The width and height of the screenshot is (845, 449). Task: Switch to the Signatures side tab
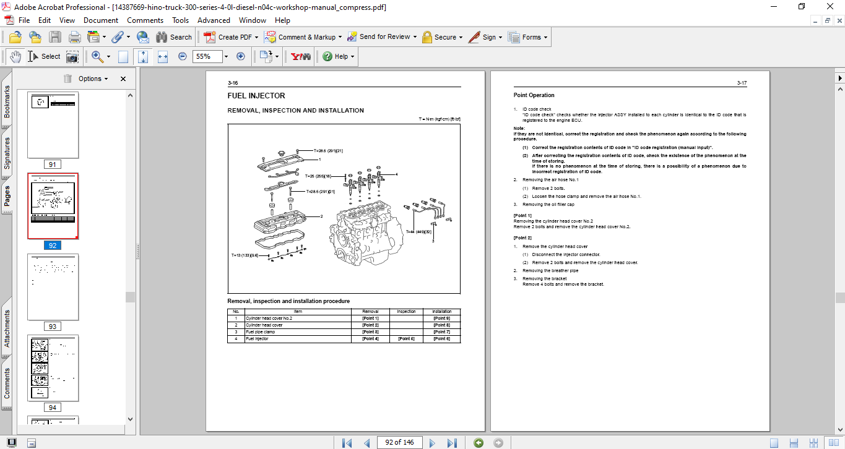pyautogui.click(x=7, y=153)
